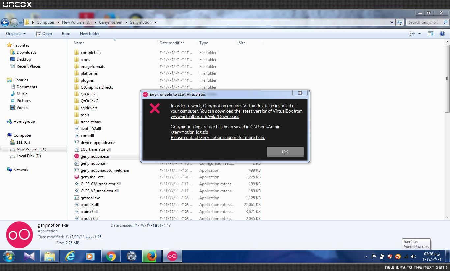
Task: Select Homegroup in the navigation pane
Action: point(24,122)
